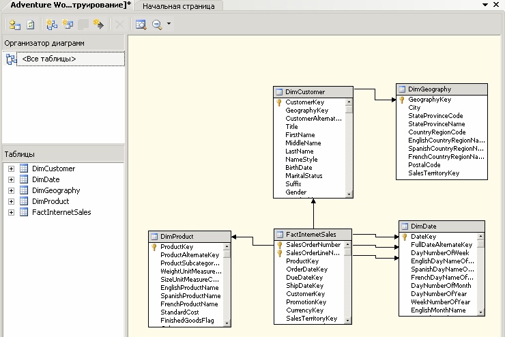Click the key icon next to ProductKey in DimProduct
505x337 pixels.
pyautogui.click(x=154, y=247)
